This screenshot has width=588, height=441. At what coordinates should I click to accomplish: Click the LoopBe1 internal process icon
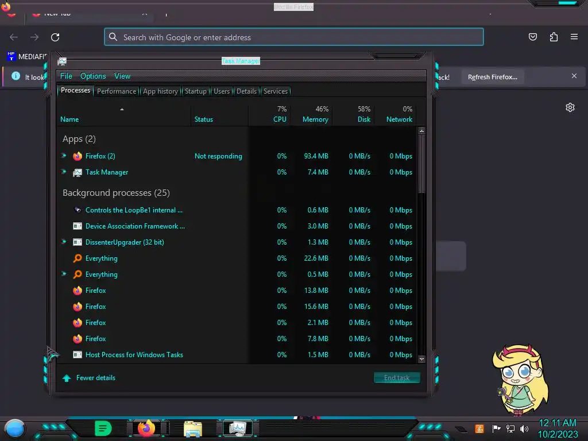click(78, 210)
